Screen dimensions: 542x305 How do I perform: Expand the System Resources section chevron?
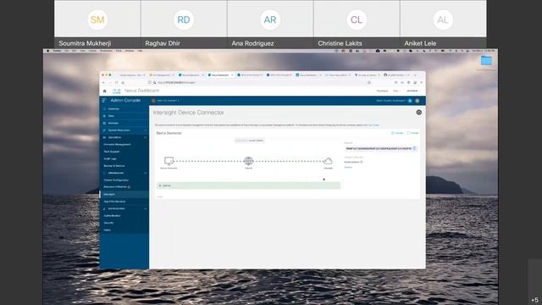[x=146, y=130]
